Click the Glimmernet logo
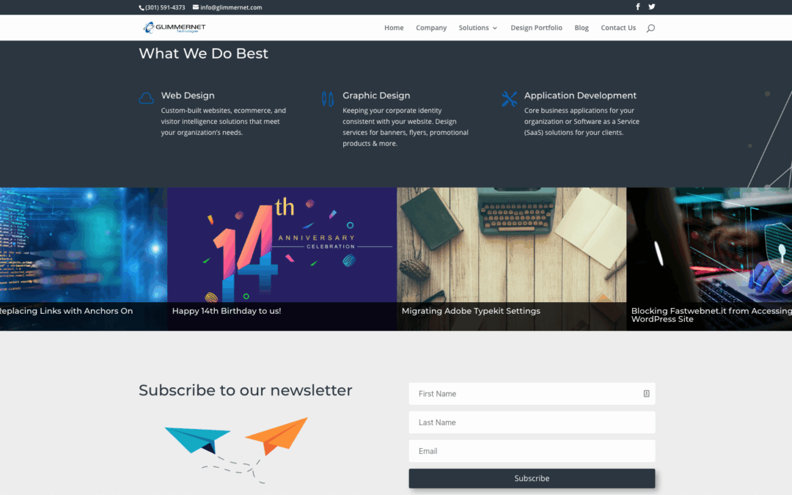 [x=175, y=28]
